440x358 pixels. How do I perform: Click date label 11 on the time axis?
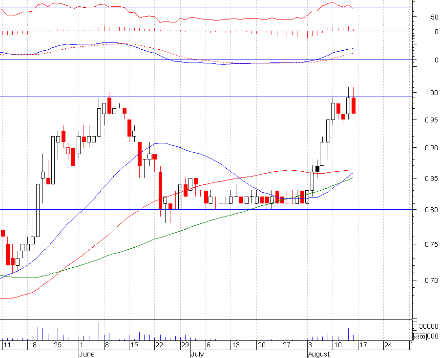click(x=7, y=345)
